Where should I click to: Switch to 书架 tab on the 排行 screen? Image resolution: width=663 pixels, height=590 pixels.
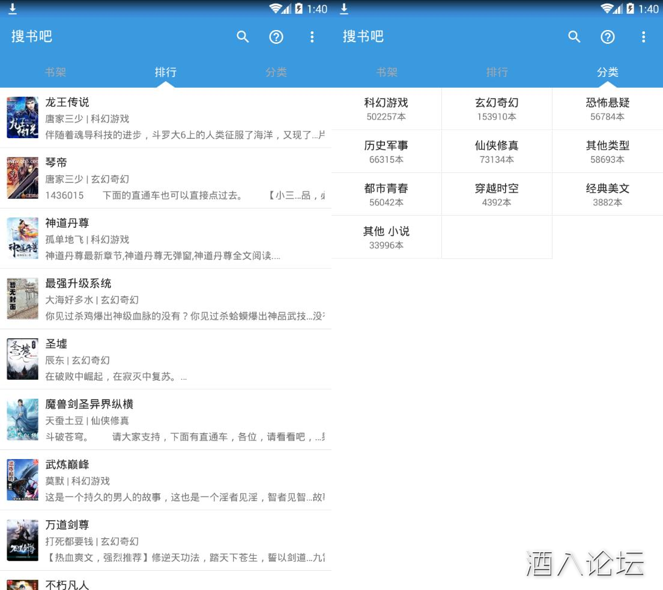click(x=55, y=72)
